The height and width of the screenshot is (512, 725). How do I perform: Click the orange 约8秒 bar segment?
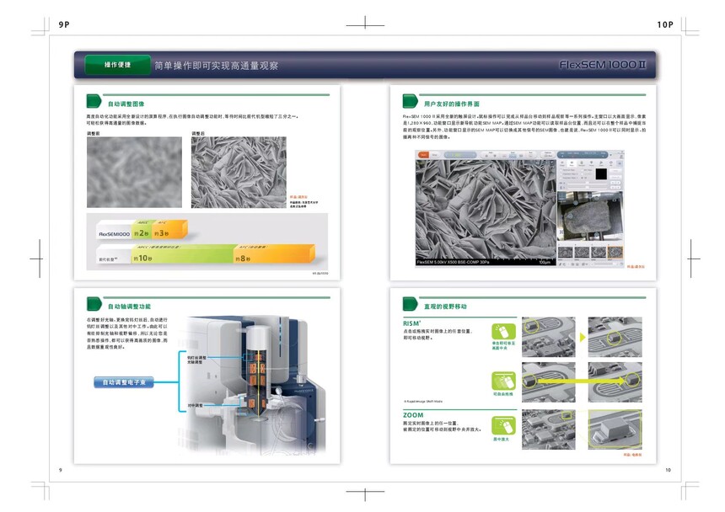coord(275,255)
